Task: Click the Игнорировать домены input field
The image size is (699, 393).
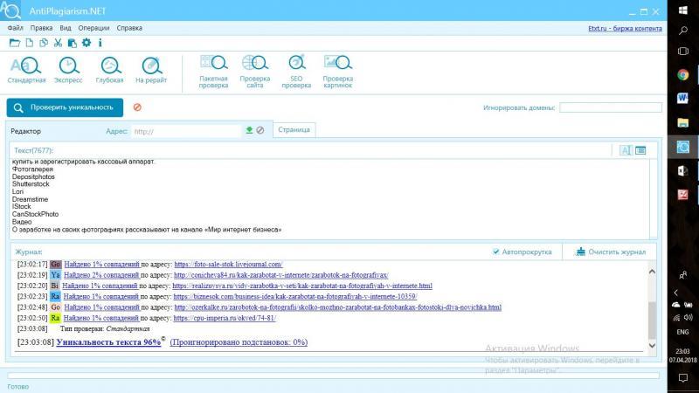Action: 611,107
